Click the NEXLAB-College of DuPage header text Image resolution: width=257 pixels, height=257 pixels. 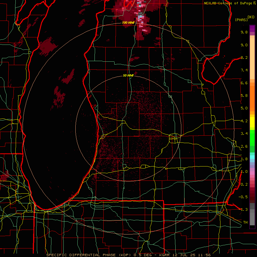tap(228, 3)
